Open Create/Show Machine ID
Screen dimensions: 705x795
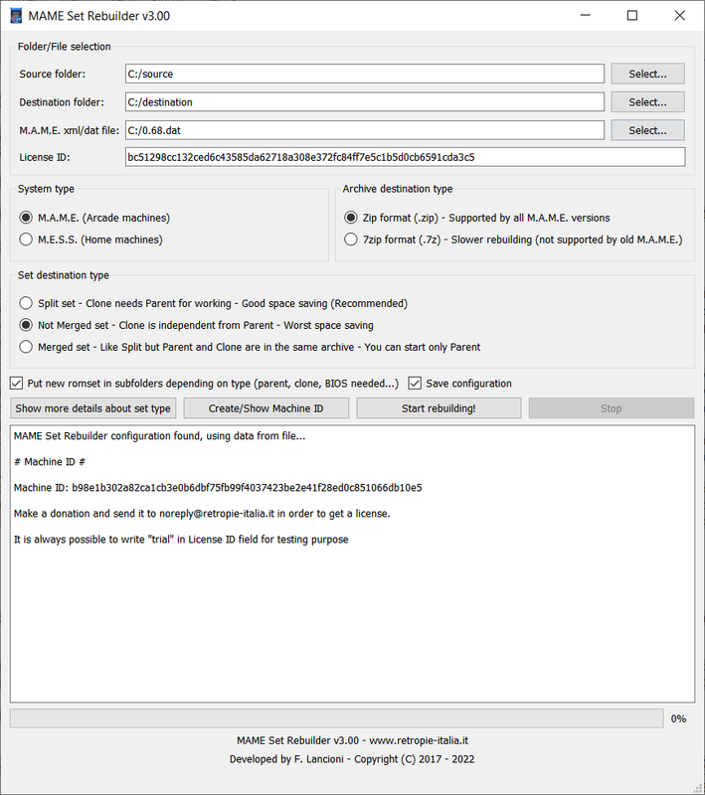click(265, 408)
